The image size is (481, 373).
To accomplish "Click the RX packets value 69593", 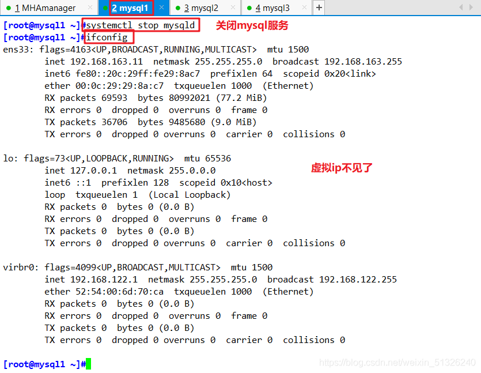I will [114, 98].
